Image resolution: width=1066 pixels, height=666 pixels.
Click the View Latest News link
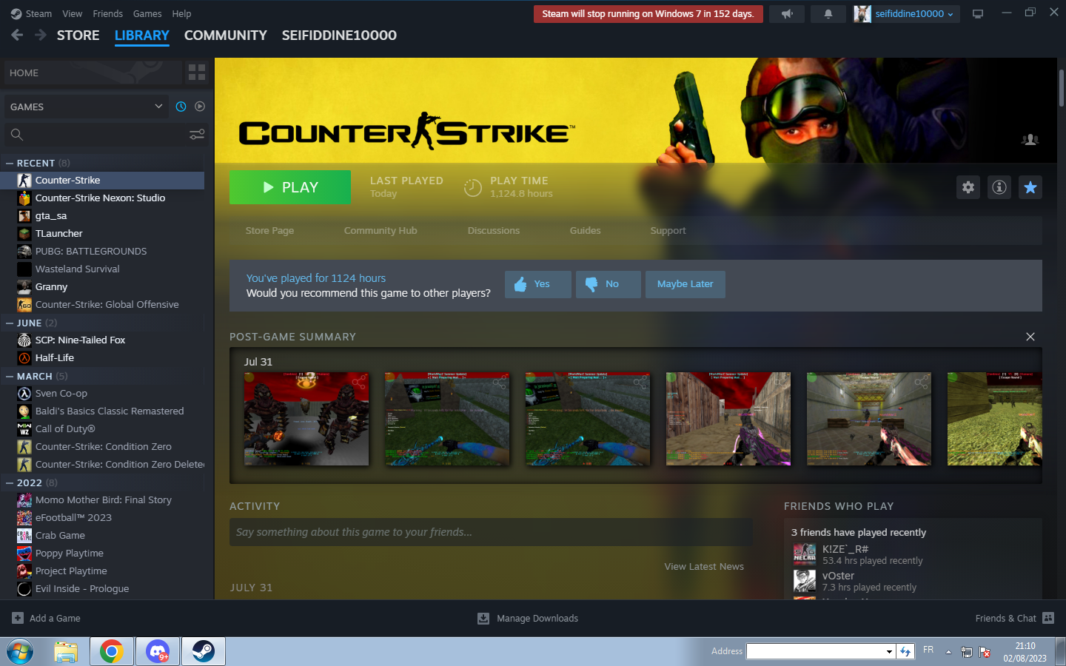703,567
